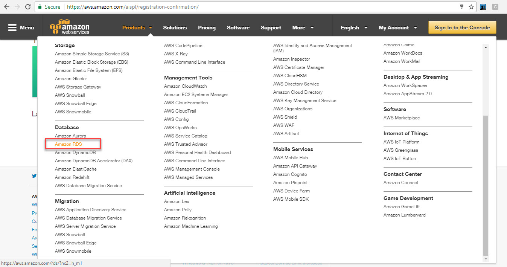Open Amazon Inspector
The width and height of the screenshot is (507, 267).
(x=292, y=59)
